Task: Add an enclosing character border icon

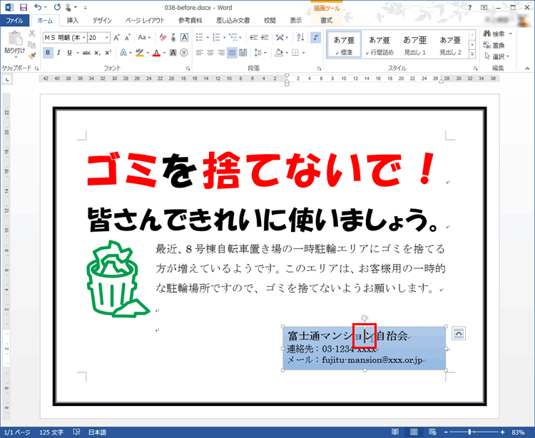Action: pos(184,38)
